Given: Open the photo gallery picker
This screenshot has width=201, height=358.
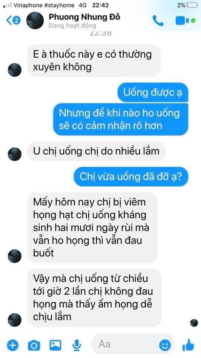Looking at the screenshot, I should coord(55,345).
